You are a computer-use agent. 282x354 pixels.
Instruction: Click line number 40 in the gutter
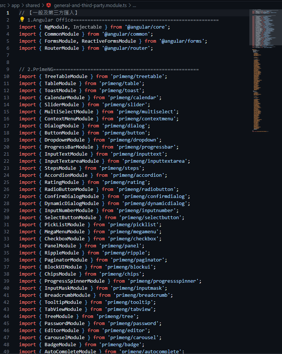(x=6, y=288)
